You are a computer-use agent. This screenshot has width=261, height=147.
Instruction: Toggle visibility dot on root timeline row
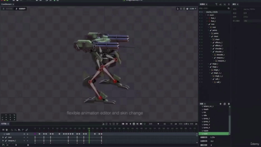pos(24,137)
